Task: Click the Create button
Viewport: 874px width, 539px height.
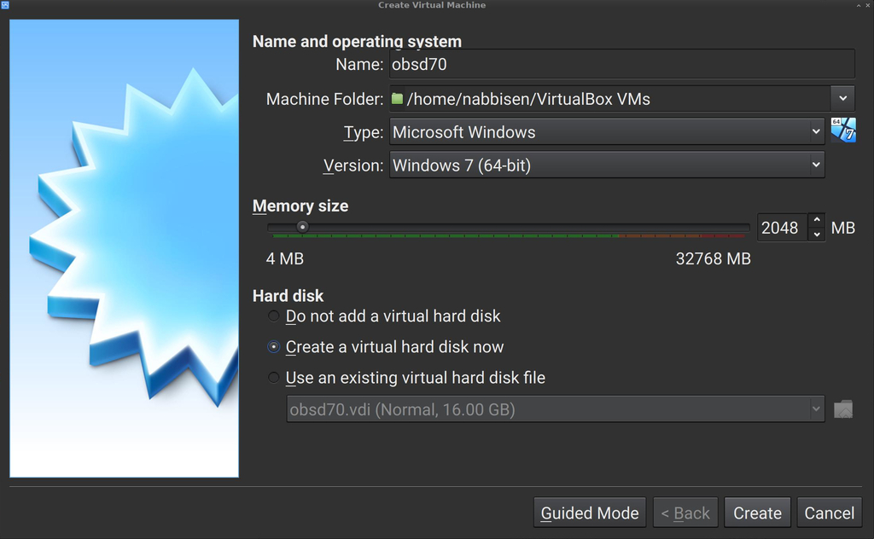Action: [x=758, y=513]
